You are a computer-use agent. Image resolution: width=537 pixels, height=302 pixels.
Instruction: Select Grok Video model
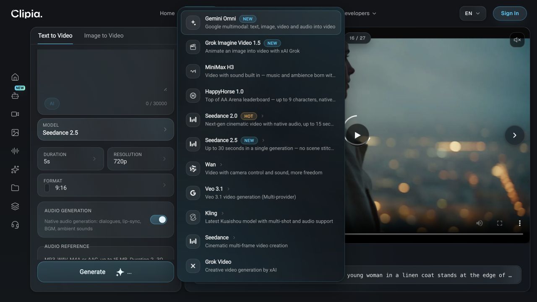tap(261, 266)
